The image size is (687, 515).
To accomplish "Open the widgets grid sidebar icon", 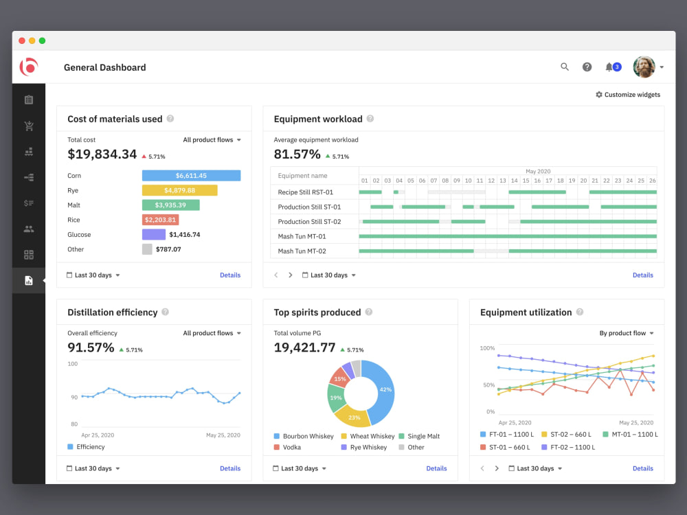I will pyautogui.click(x=29, y=255).
